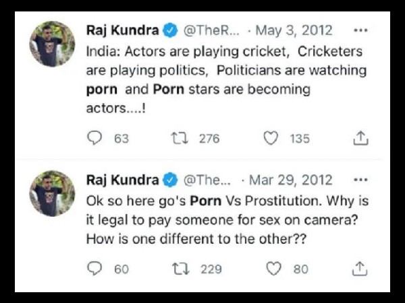Screen dimensions: 405x303
Task: Share the Mar 29, 2012 tweet
Action: pyautogui.click(x=361, y=269)
